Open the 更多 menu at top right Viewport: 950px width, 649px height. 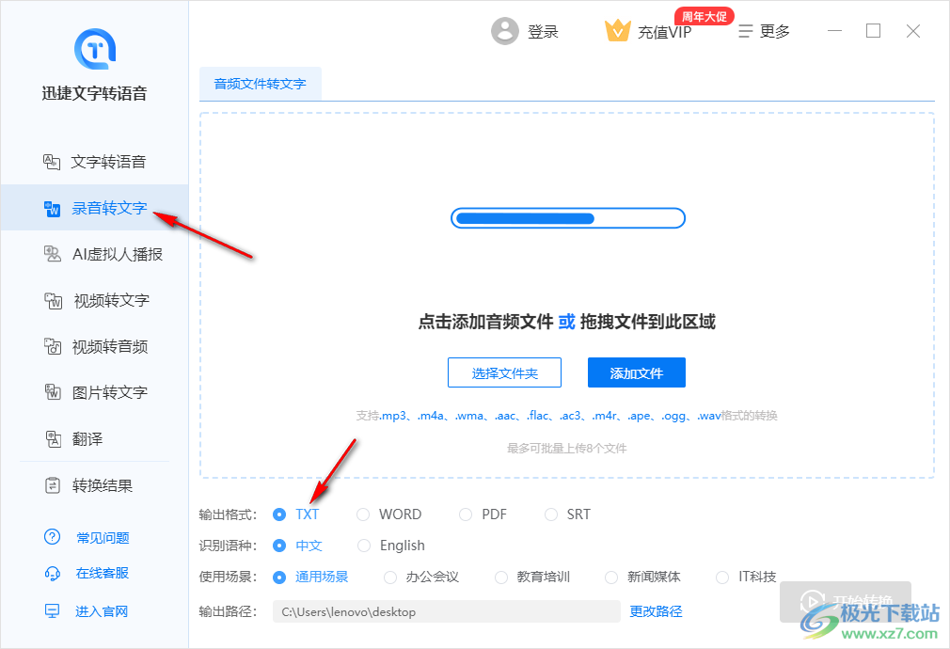pos(764,30)
